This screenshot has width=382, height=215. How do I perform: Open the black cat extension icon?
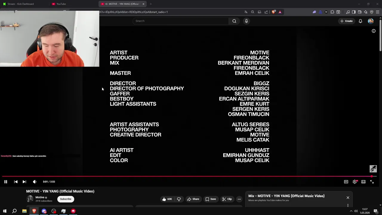[326, 12]
